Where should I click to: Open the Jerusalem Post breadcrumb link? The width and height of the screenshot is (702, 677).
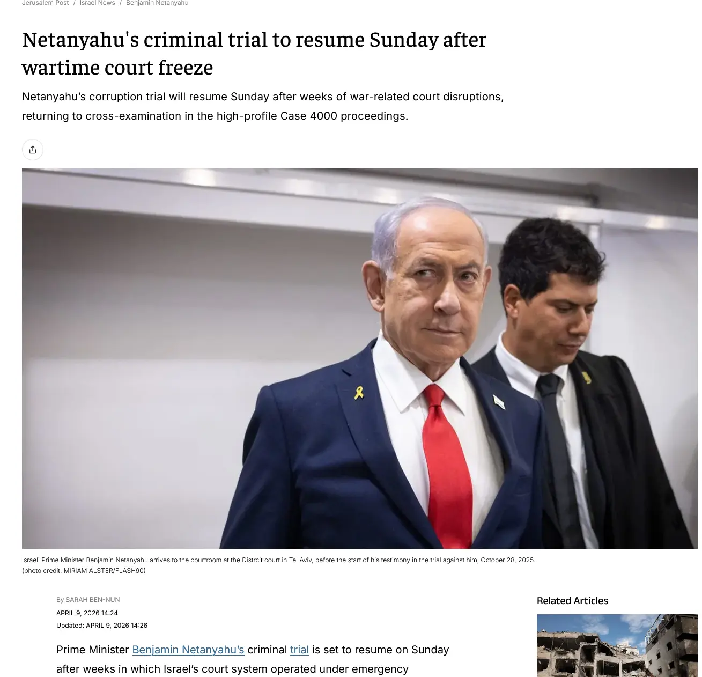point(46,3)
